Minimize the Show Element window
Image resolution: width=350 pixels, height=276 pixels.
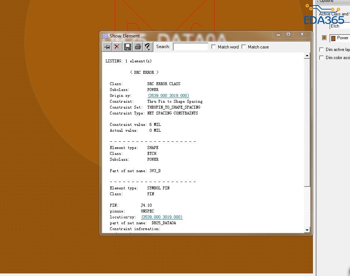(x=278, y=34)
